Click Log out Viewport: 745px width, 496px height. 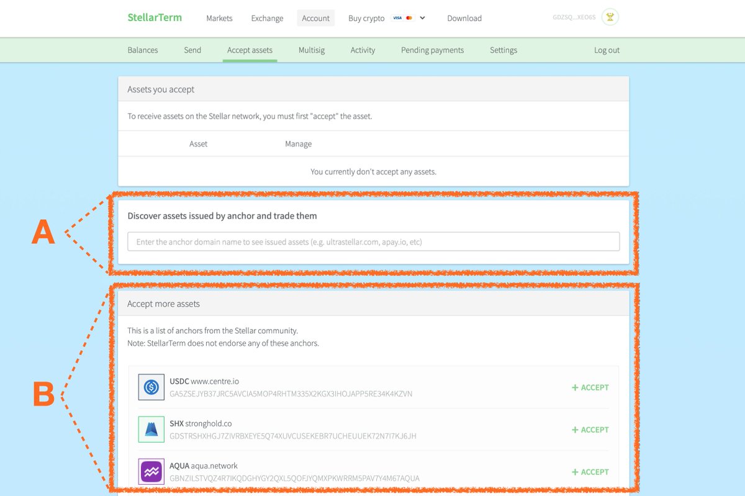pos(607,50)
